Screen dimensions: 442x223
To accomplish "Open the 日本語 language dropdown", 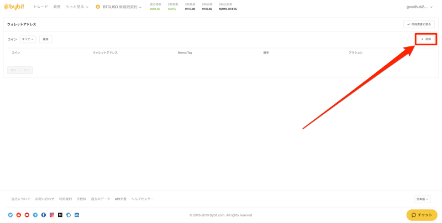I will point(423,199).
